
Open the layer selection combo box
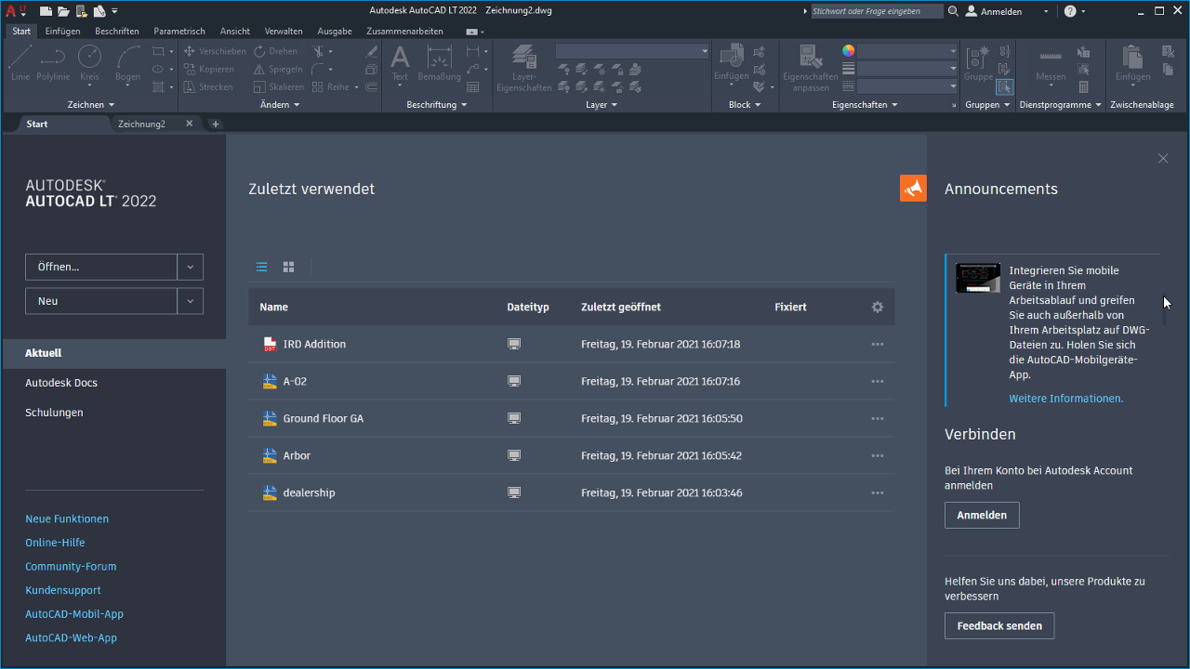pyautogui.click(x=632, y=51)
